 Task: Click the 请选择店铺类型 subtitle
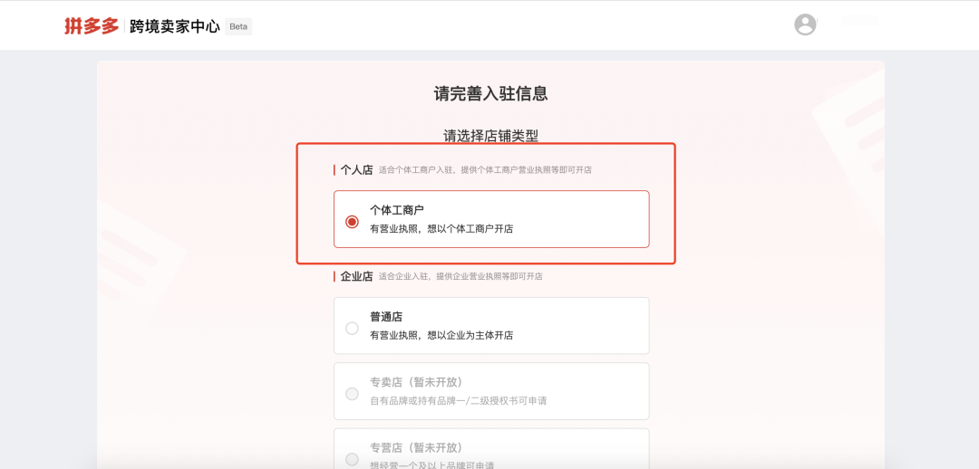point(490,135)
